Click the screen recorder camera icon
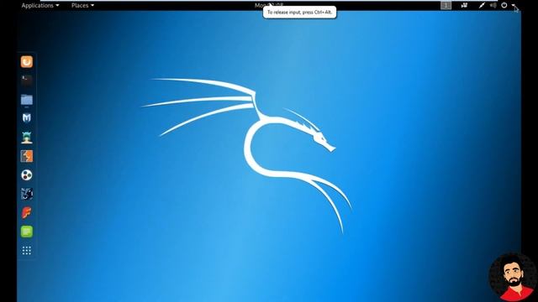 (464, 5)
